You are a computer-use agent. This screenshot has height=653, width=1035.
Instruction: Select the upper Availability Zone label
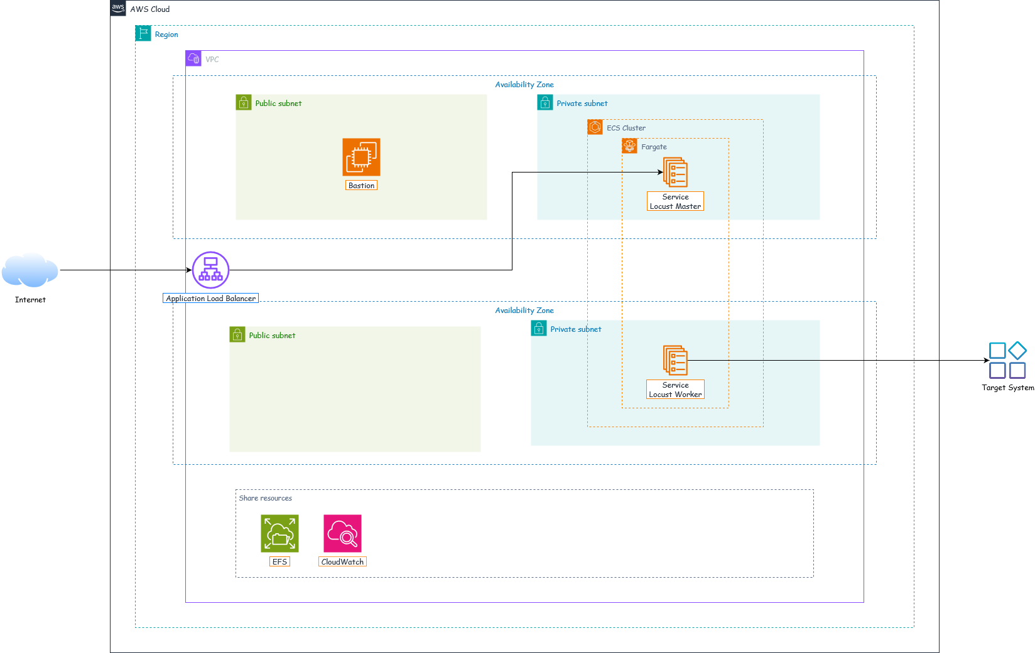tap(524, 85)
